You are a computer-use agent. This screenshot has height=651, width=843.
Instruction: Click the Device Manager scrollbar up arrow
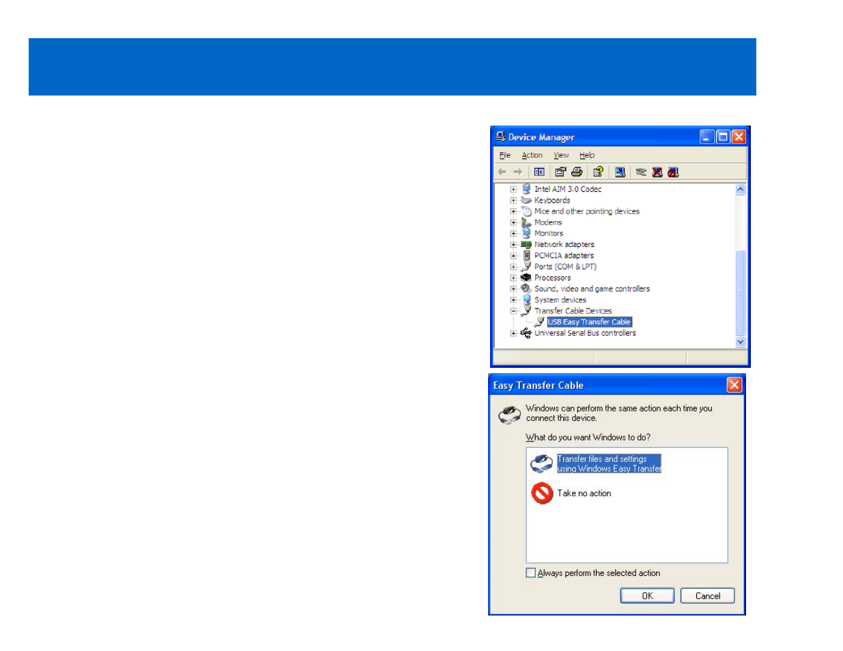point(741,189)
